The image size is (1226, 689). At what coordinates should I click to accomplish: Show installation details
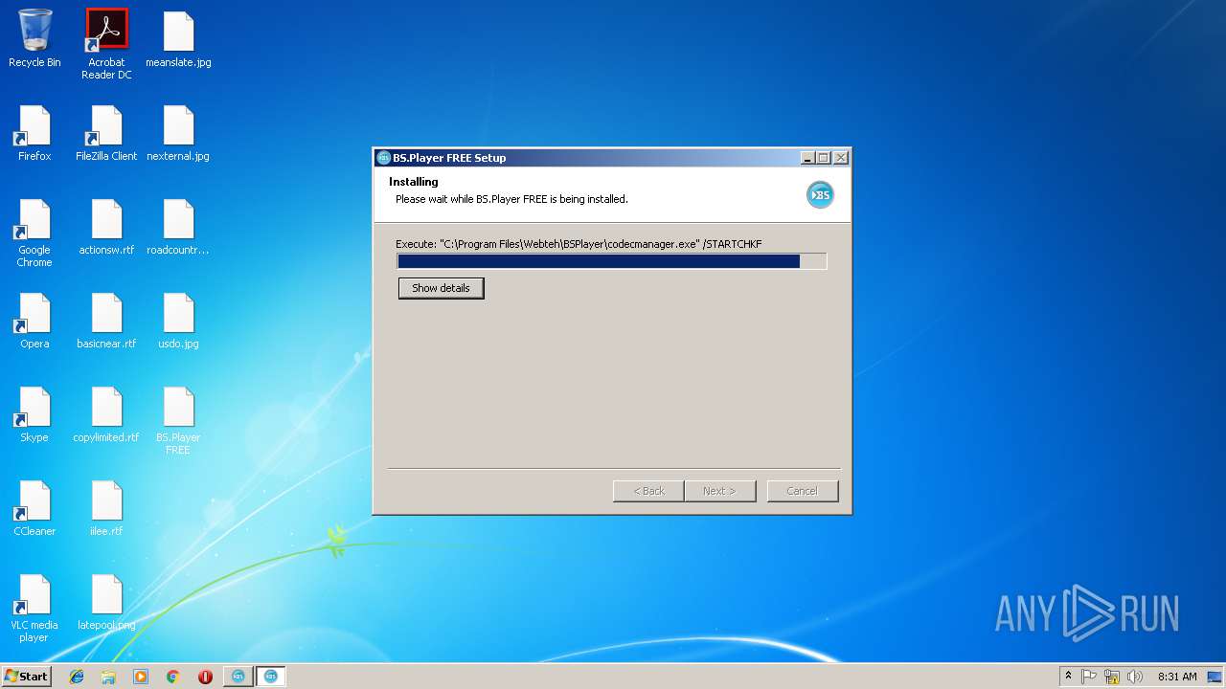tap(441, 288)
